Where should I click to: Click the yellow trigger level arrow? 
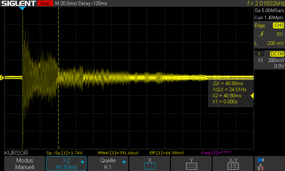tap(252, 95)
